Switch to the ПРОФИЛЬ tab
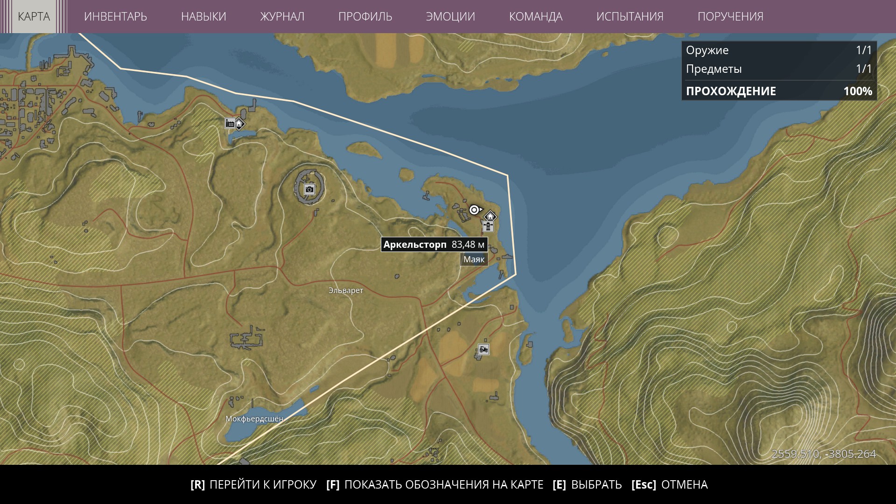 coord(365,16)
